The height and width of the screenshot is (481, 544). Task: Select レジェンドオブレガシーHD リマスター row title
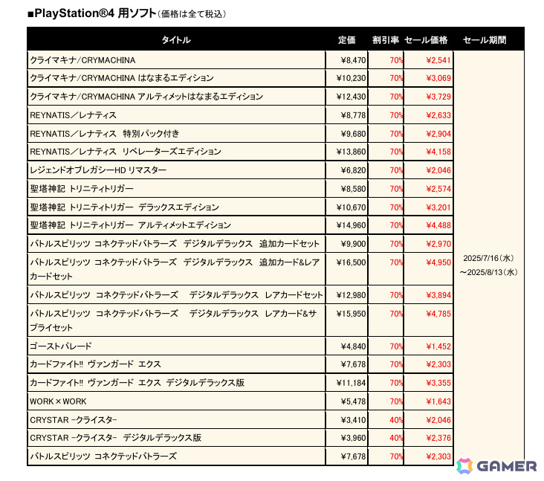[x=98, y=170]
